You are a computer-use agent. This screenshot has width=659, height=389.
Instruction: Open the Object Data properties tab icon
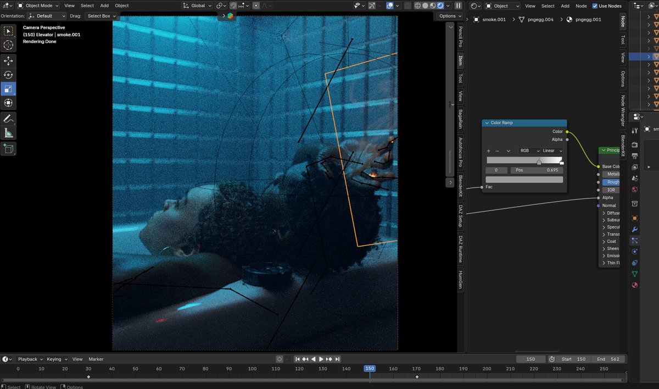coord(634,274)
